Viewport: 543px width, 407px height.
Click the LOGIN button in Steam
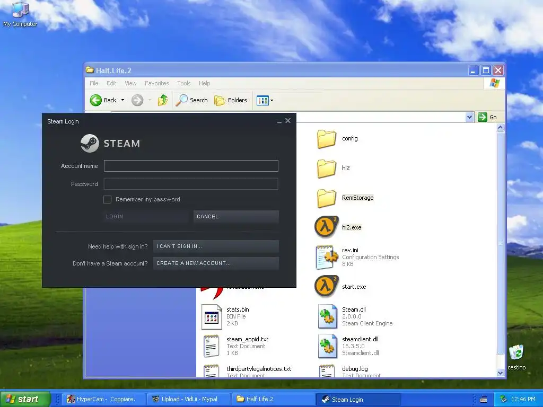click(x=146, y=217)
